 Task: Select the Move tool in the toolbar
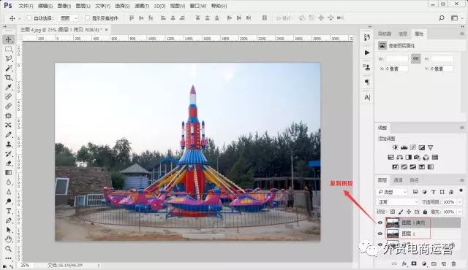[x=8, y=39]
